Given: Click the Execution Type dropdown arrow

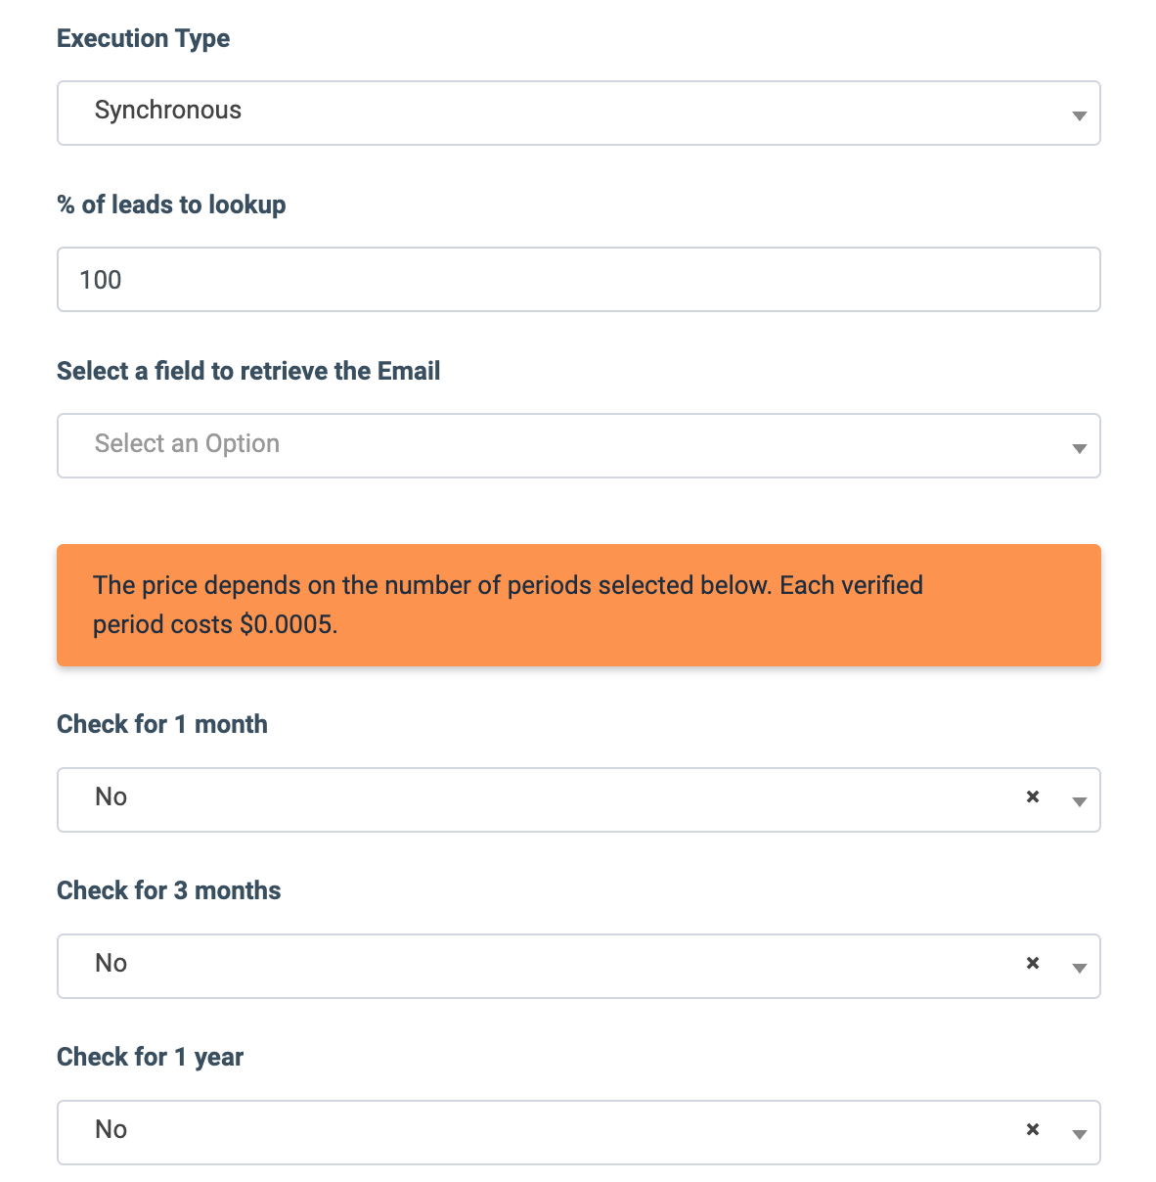Looking at the screenshot, I should [1079, 115].
